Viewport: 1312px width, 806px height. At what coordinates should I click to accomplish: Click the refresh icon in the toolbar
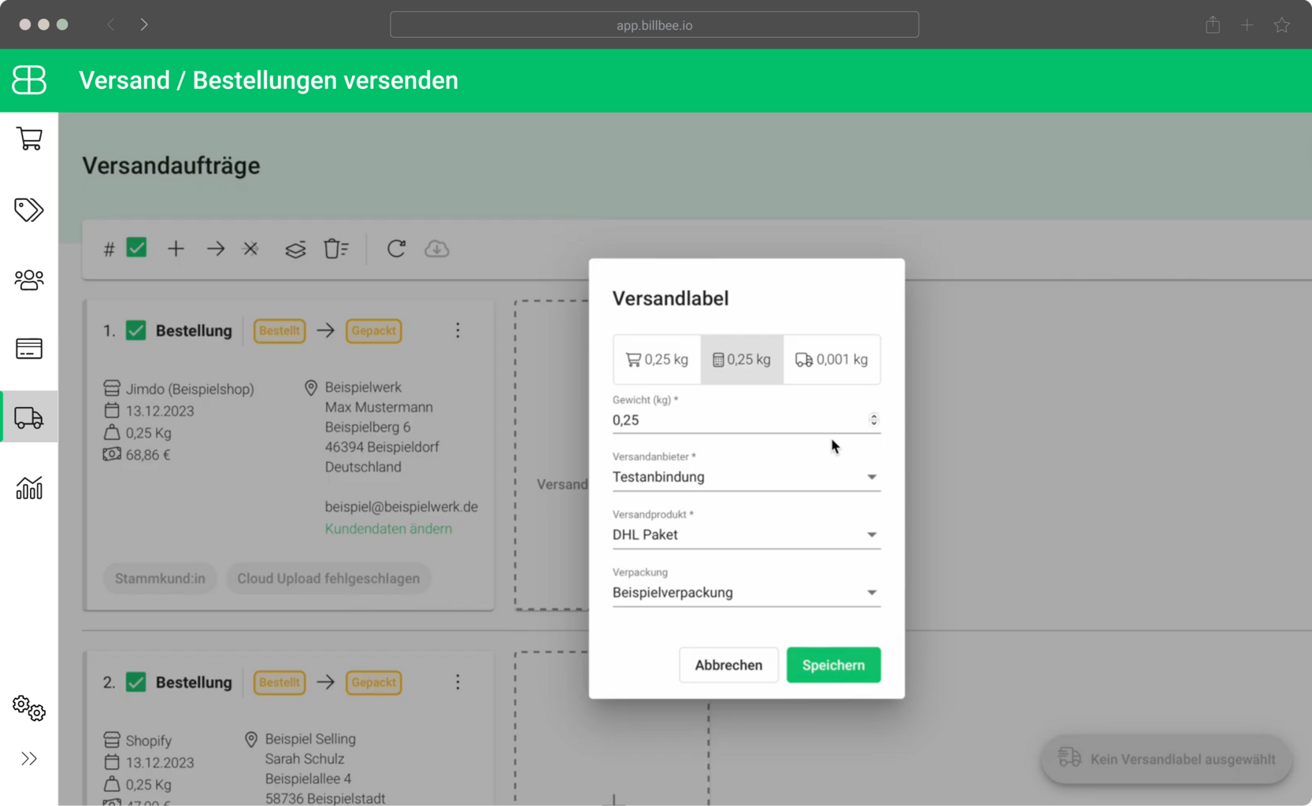pyautogui.click(x=396, y=249)
